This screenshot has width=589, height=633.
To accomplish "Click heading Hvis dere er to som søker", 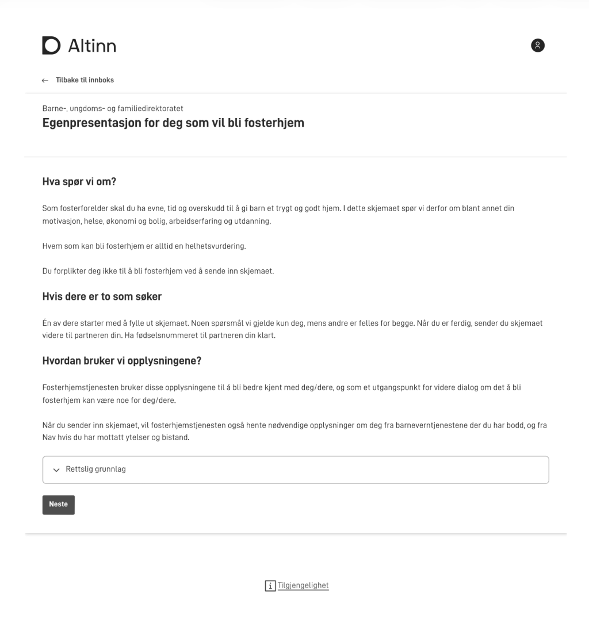I will [102, 297].
